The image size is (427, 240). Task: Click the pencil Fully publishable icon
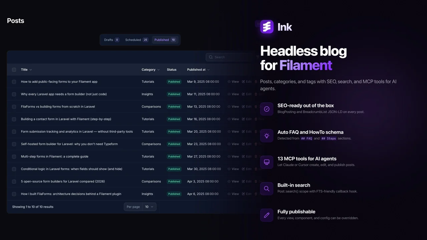click(x=267, y=215)
